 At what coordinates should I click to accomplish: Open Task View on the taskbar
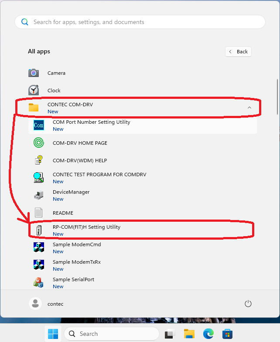[170, 334]
